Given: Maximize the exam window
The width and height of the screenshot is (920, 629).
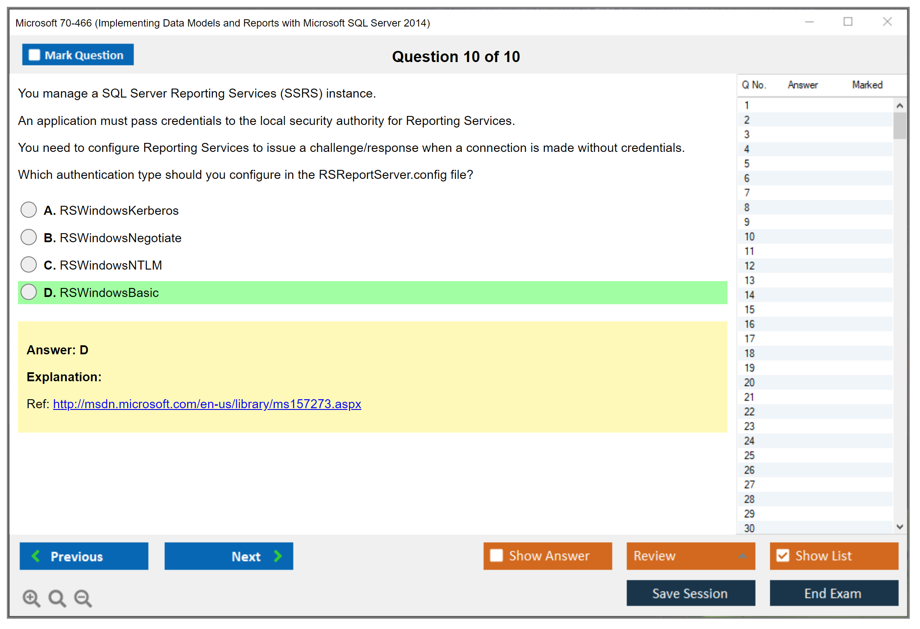Looking at the screenshot, I should tap(848, 22).
